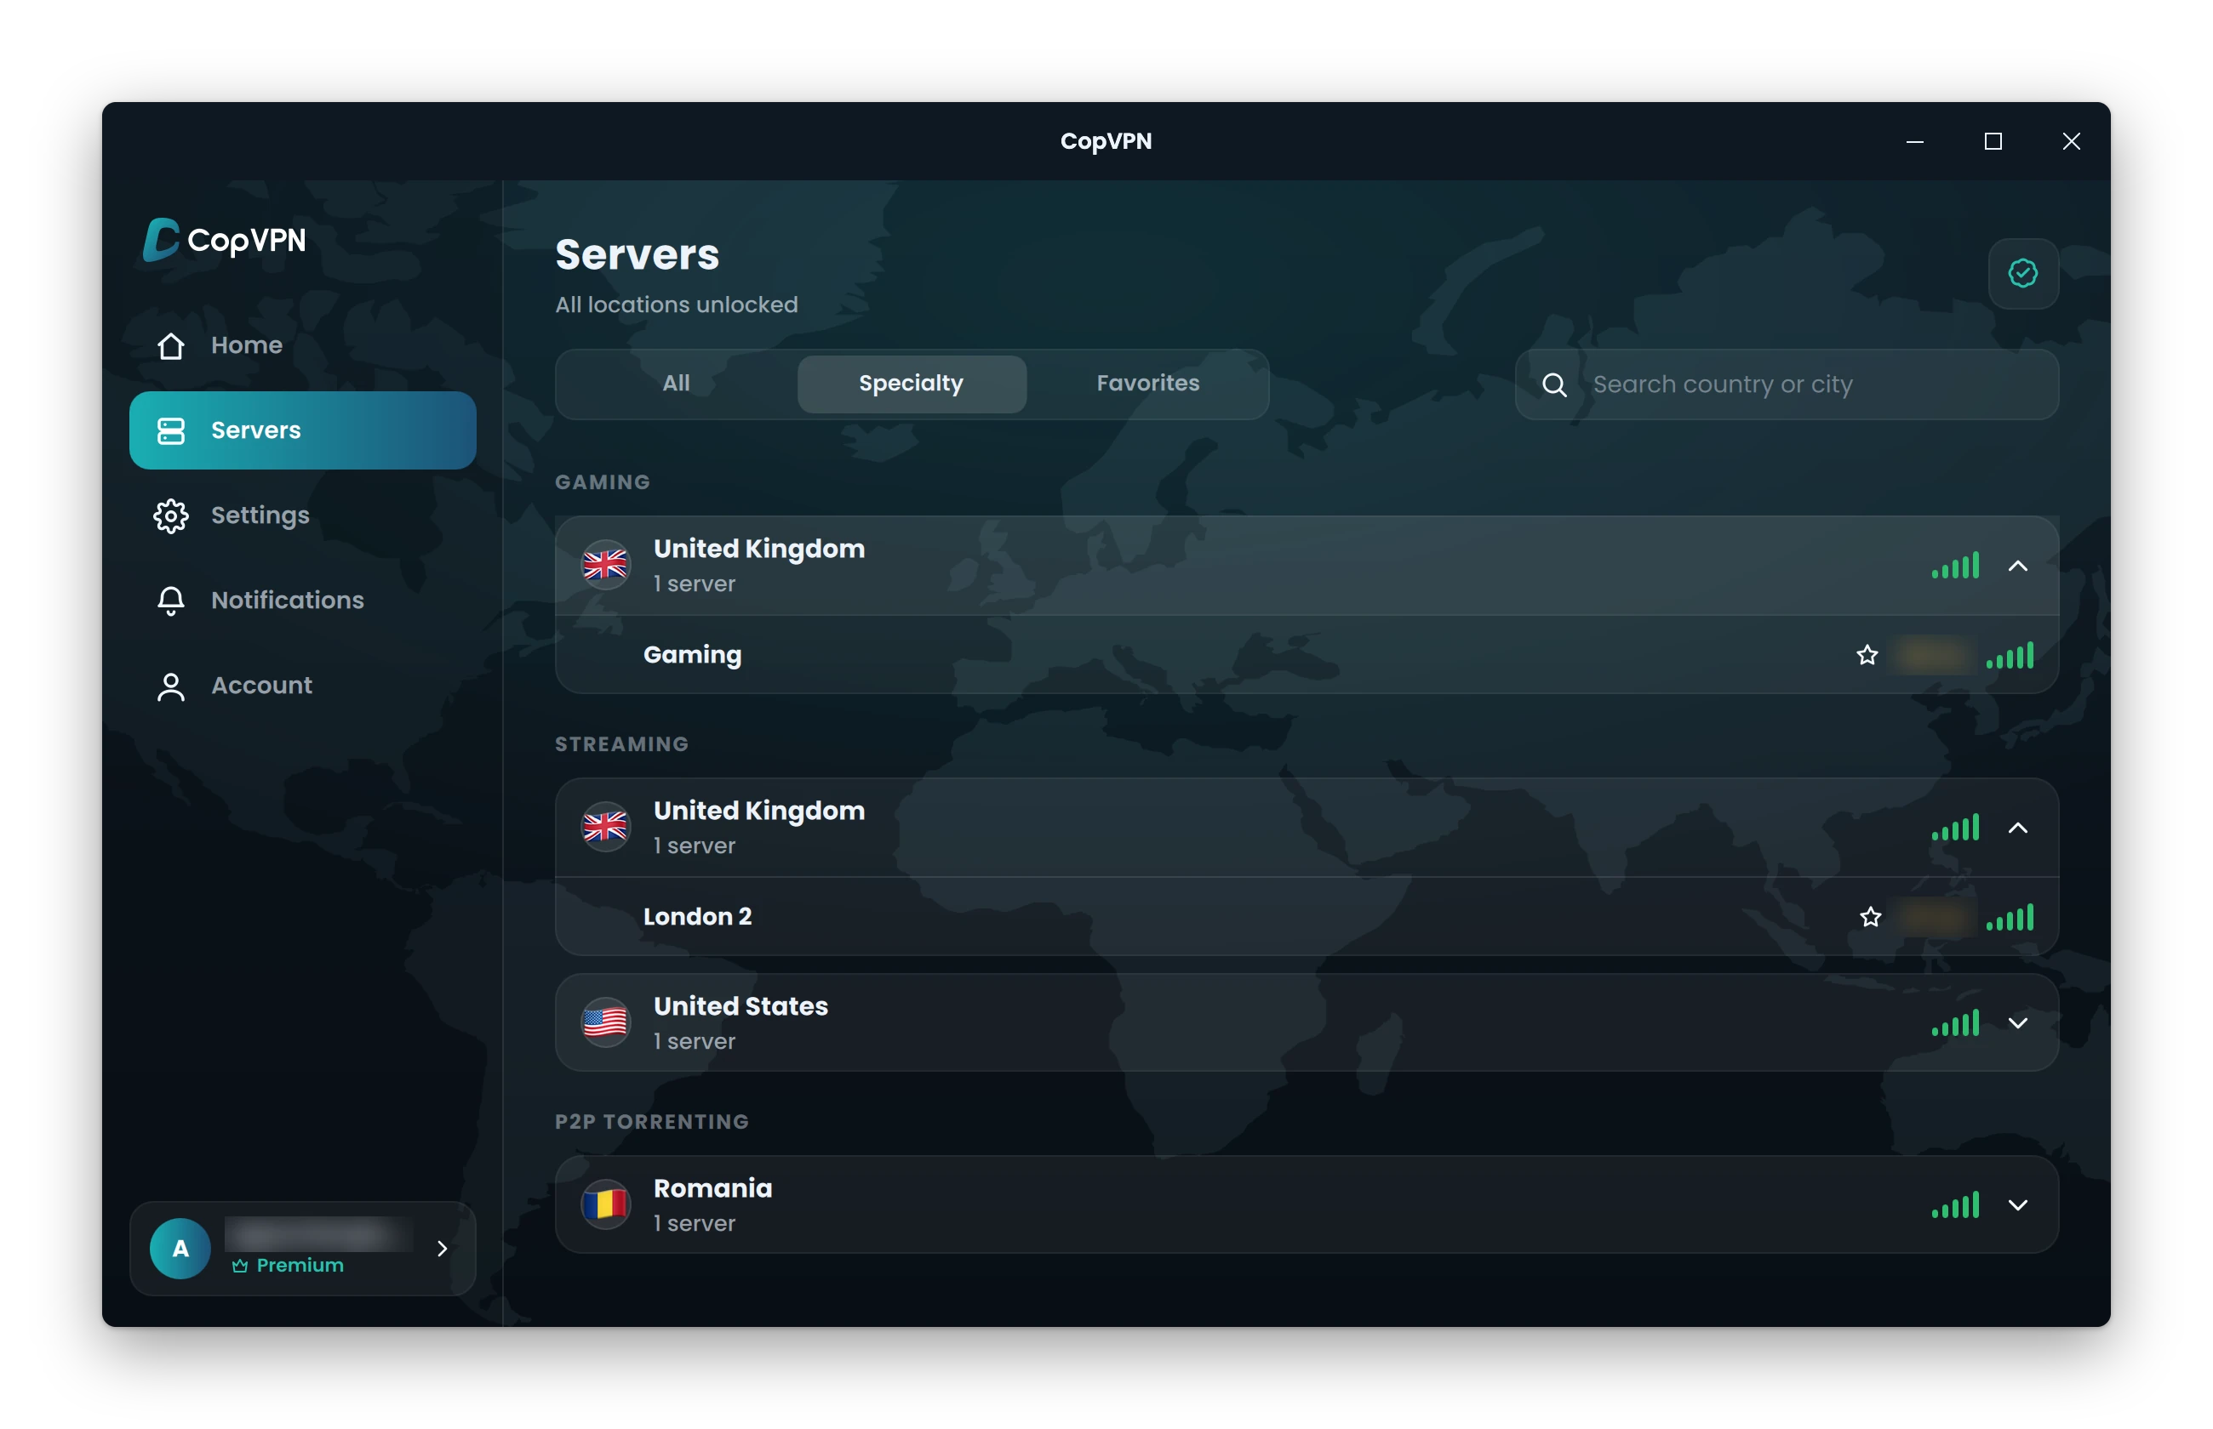Switch to the Specialty tab

911,384
